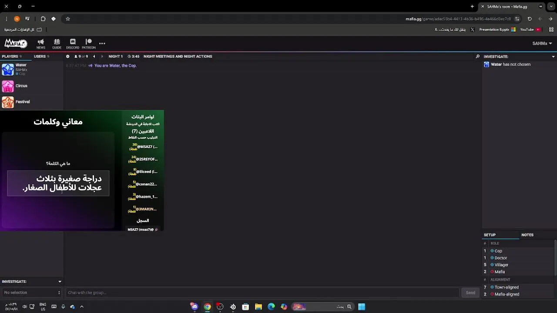Viewport: 557px width, 313px height.
Task: Open browser extensions puzzle icon
Action: click(43, 19)
